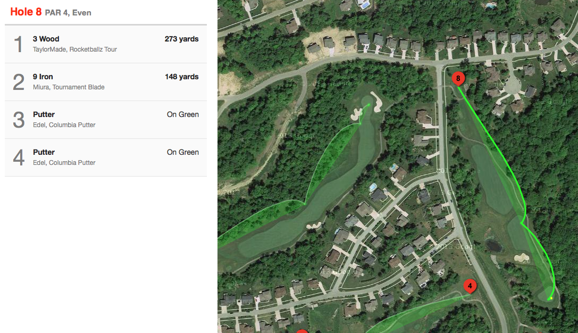
Task: Click the PAR 4, Even score text
Action: coord(68,13)
